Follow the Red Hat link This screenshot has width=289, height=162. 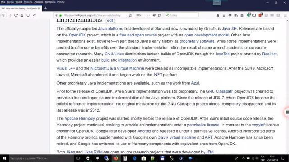269,54
